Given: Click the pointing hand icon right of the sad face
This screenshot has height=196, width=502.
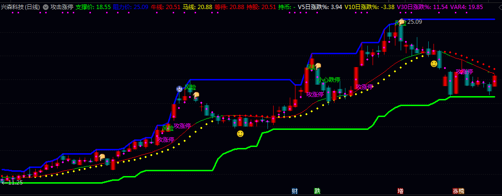Looking at the screenshot, I should tap(196, 95).
